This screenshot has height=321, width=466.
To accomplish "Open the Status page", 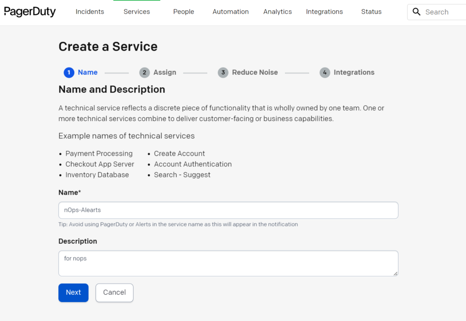I will [371, 12].
